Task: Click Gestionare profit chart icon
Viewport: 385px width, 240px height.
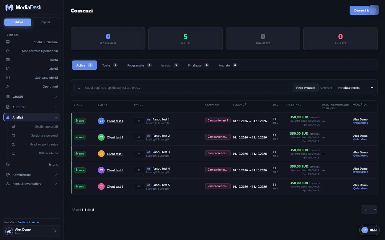Action: (x=13, y=127)
